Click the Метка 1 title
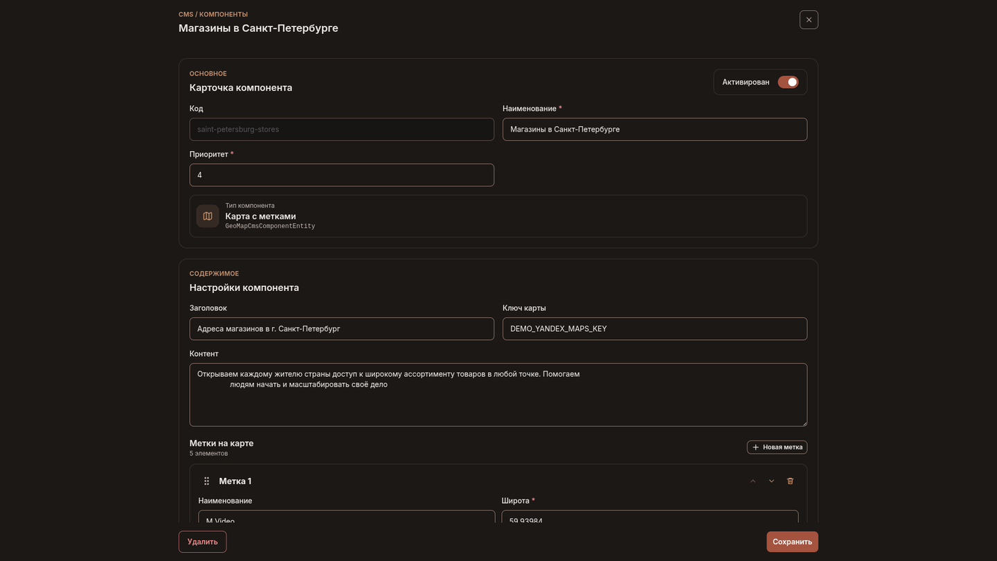This screenshot has width=997, height=561. (235, 481)
